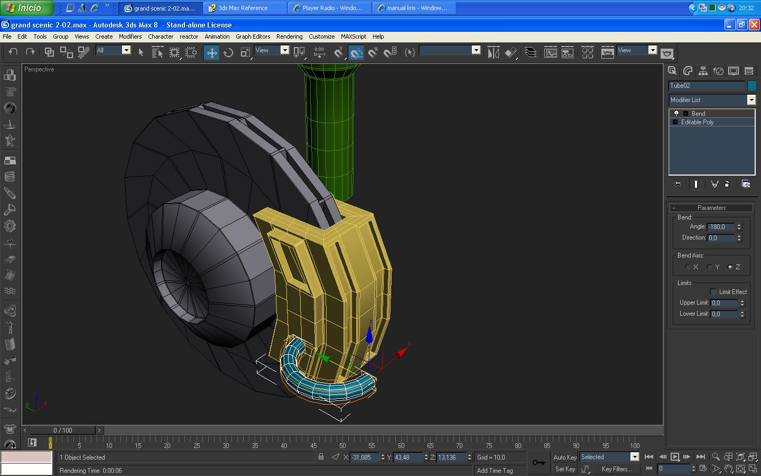The height and width of the screenshot is (476, 761).
Task: Click the Zoom Extents viewport icon
Action: [x=740, y=457]
